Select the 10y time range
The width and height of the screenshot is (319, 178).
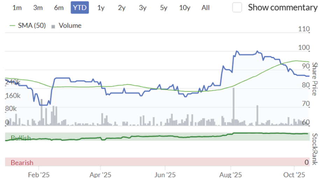tap(185, 7)
